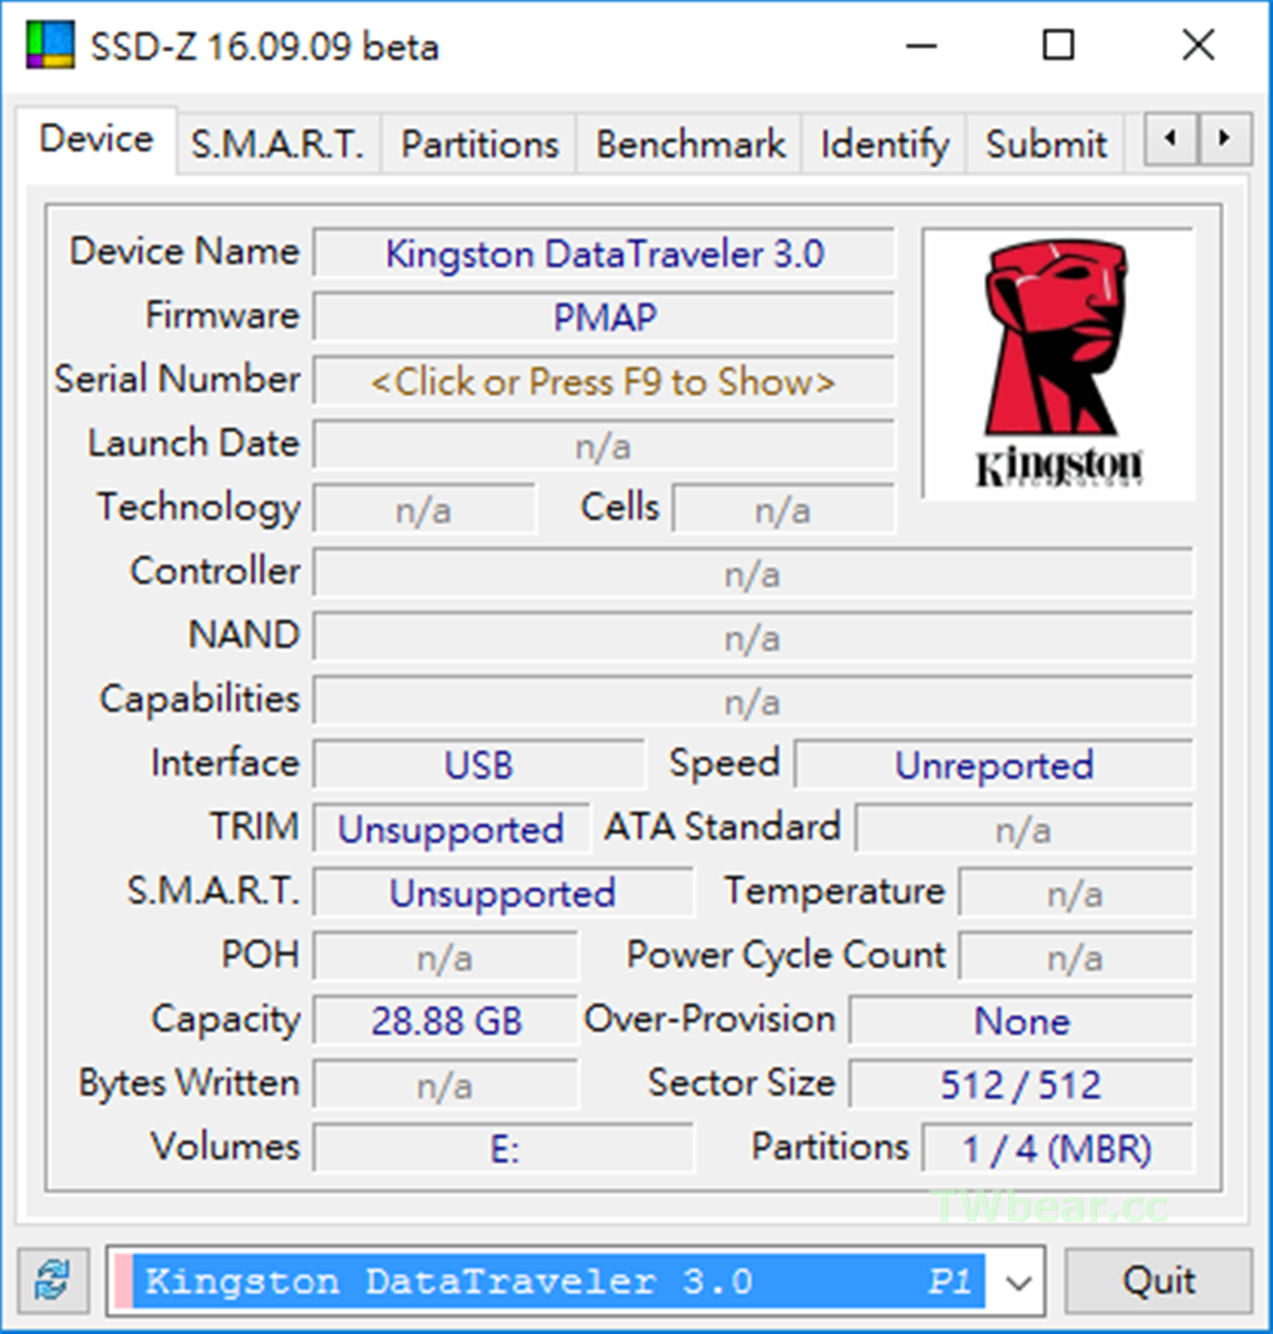Click the Controller n/a field
The width and height of the screenshot is (1273, 1334).
[x=753, y=574]
